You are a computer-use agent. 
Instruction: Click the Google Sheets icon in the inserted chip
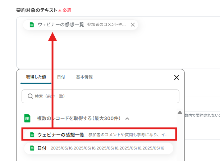point(32,25)
